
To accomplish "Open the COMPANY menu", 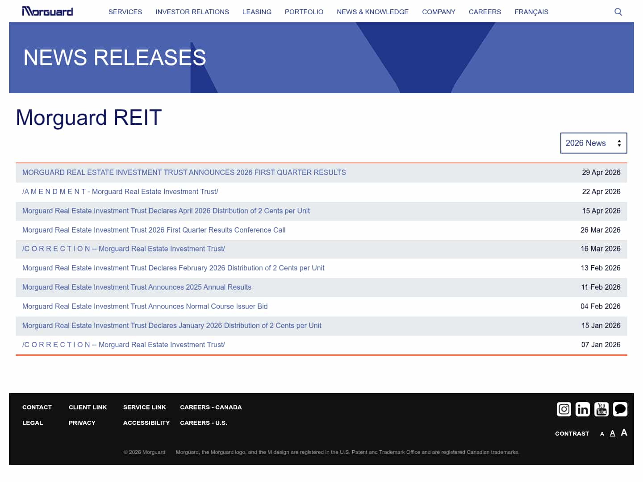I will [438, 12].
